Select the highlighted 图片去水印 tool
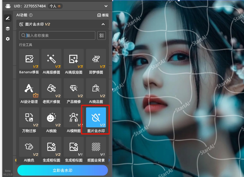244x177 pixels. (x=96, y=118)
